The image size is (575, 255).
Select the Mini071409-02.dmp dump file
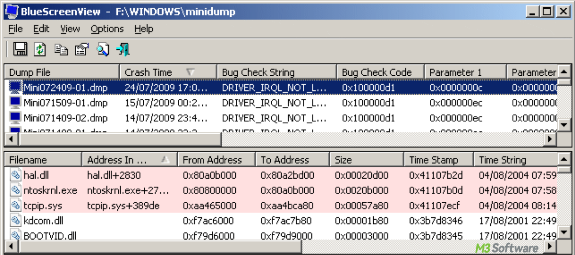click(x=65, y=118)
